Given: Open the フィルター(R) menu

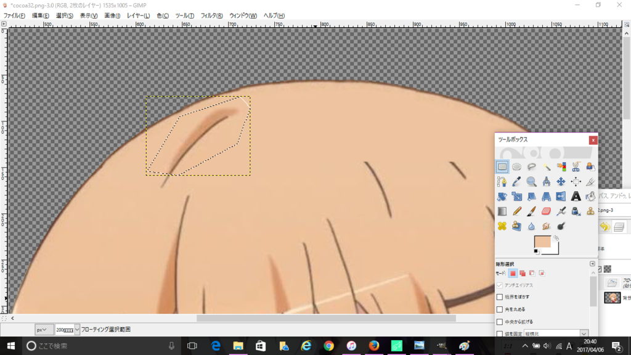Looking at the screenshot, I should coord(212,15).
